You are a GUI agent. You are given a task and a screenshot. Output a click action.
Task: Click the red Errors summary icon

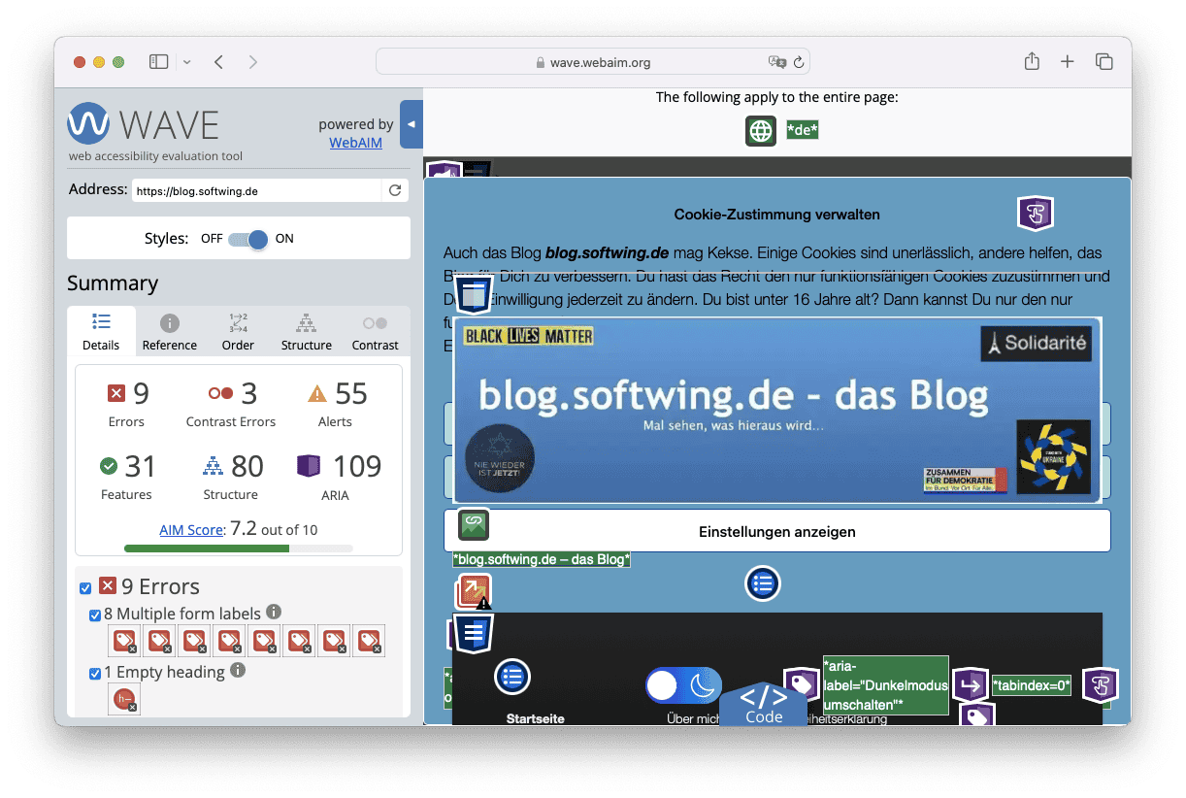click(116, 393)
